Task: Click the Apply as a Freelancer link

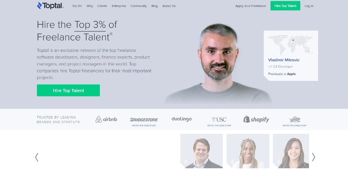Action: (x=251, y=6)
